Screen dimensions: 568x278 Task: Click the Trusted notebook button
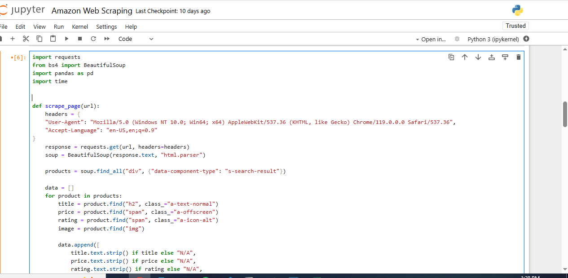tap(515, 26)
